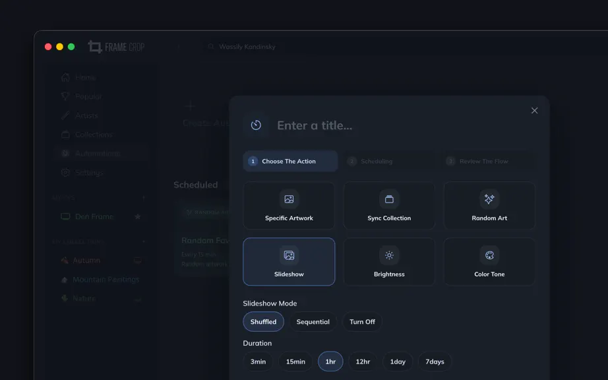Click the display icon beside Autumn
Viewport: 608px width, 380px height.
coord(138,260)
